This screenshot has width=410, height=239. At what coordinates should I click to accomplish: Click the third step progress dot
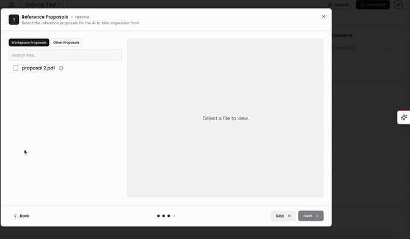pos(169,216)
